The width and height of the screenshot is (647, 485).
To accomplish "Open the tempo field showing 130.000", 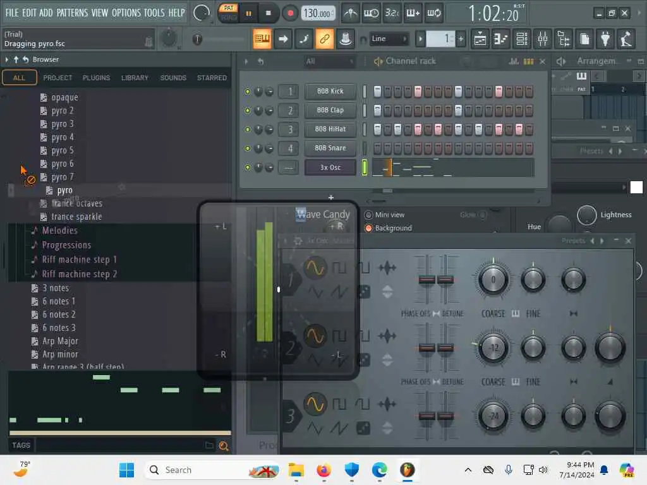I will click(x=318, y=14).
